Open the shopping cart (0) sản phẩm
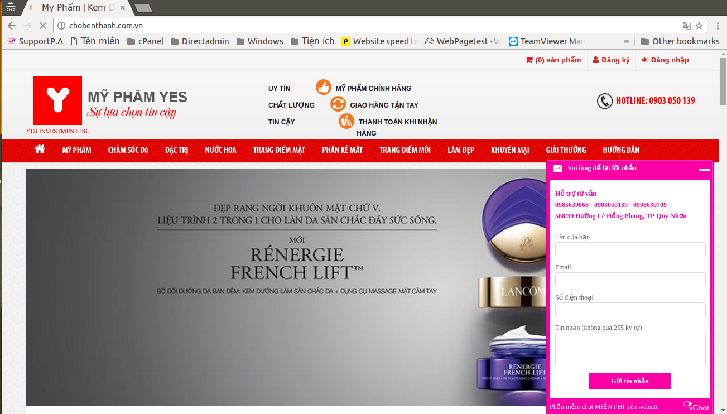This screenshot has width=727, height=414. 553,60
